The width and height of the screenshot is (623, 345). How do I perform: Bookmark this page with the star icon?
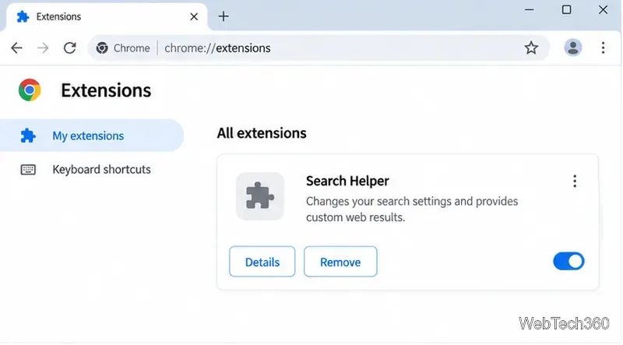click(x=531, y=48)
